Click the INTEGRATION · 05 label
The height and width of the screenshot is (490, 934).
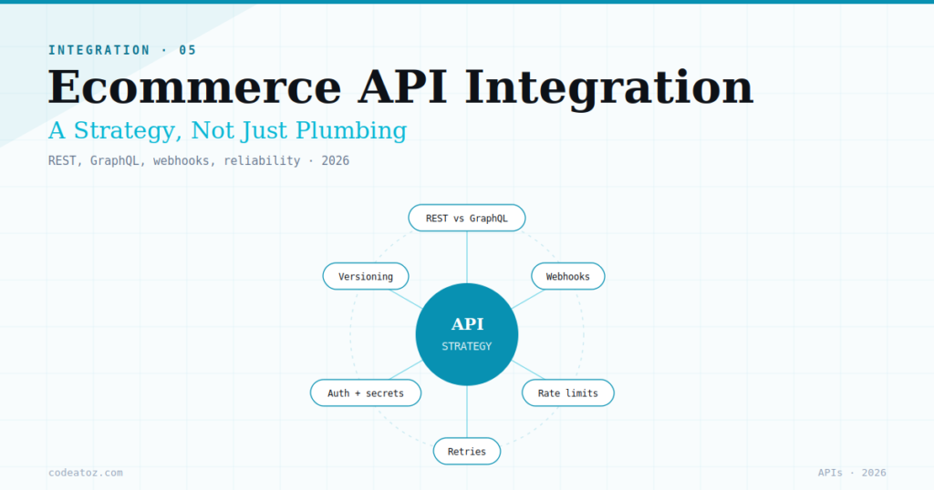122,50
